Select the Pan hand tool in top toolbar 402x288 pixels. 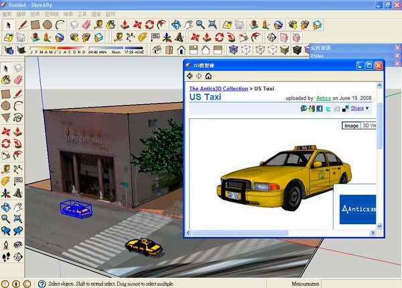188,25
